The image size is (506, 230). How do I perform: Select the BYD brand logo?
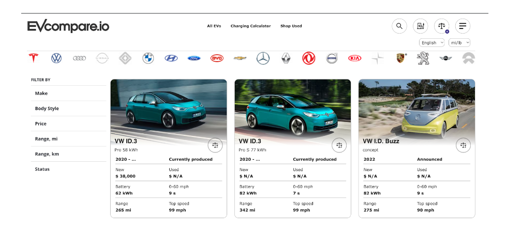click(217, 58)
